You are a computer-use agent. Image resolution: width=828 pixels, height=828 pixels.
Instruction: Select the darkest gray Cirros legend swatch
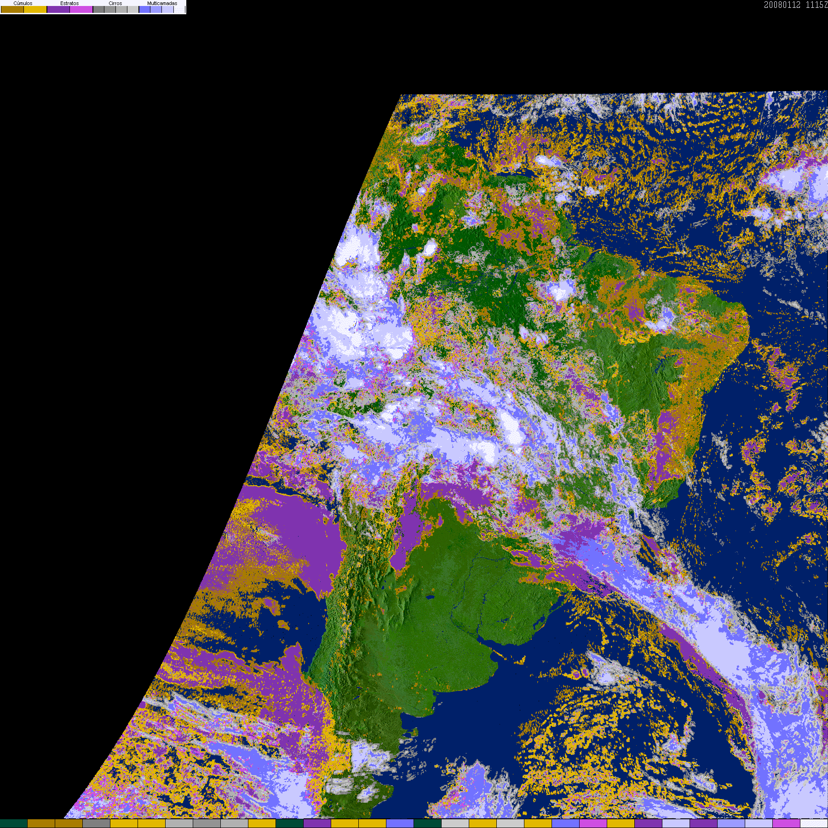[x=98, y=10]
